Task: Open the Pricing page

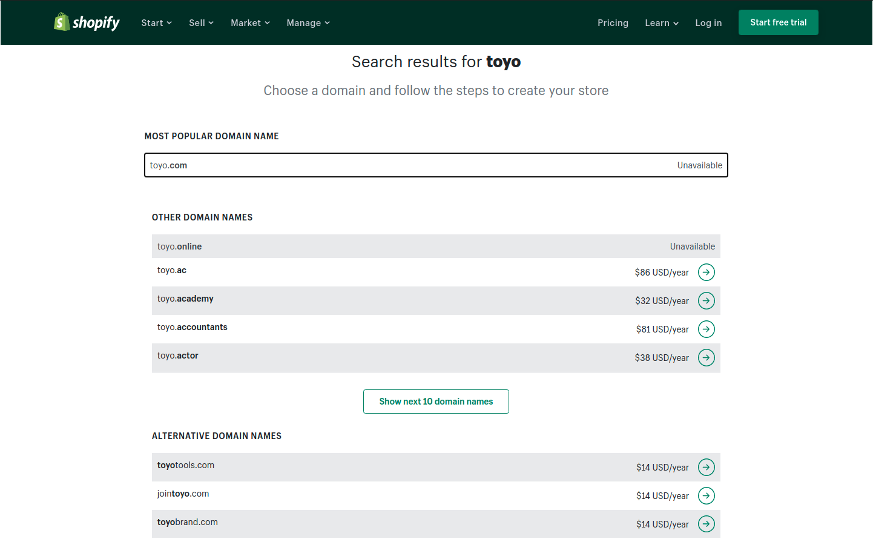Action: point(613,23)
